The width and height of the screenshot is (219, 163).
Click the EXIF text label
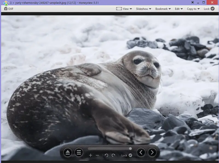[x=11, y=9]
